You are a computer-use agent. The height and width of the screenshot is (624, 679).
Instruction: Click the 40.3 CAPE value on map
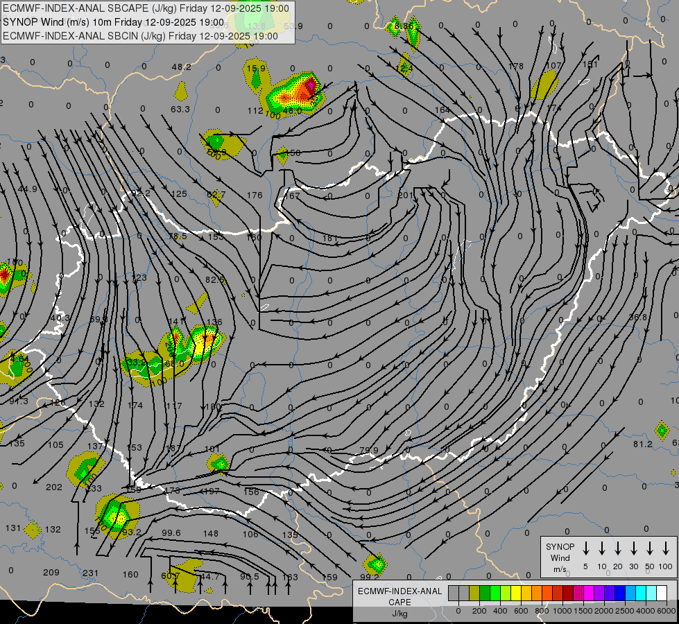60,318
